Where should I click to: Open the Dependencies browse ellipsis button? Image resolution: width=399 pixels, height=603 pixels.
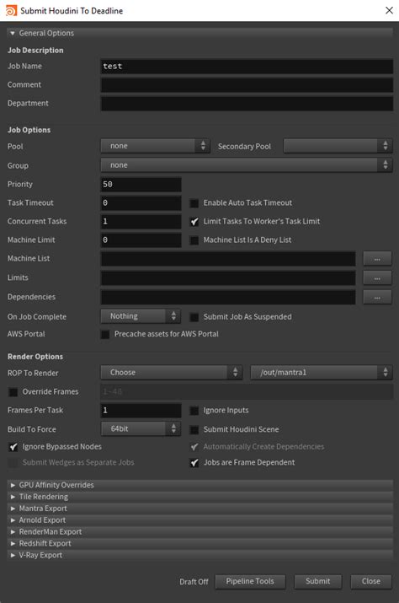(377, 297)
